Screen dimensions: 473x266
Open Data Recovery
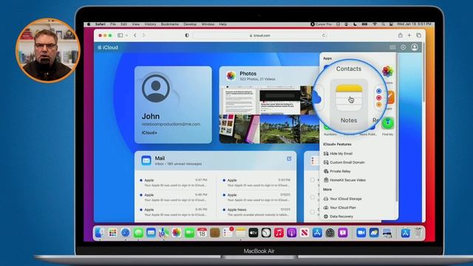[338, 216]
